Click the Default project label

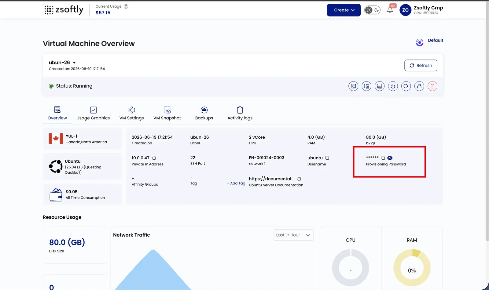click(436, 40)
